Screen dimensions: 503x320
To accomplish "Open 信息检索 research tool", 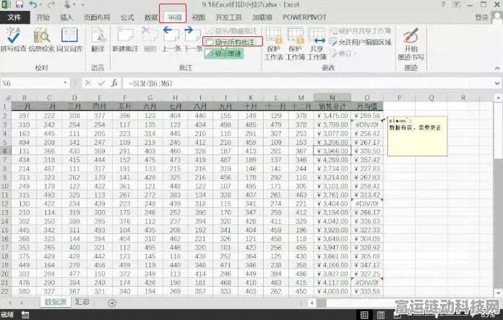I will click(41, 40).
